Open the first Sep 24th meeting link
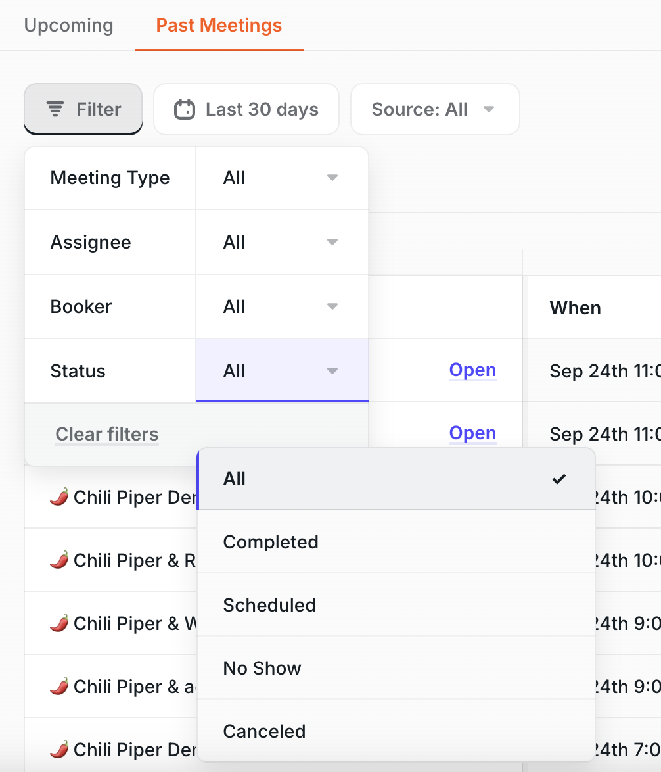 pyautogui.click(x=472, y=370)
